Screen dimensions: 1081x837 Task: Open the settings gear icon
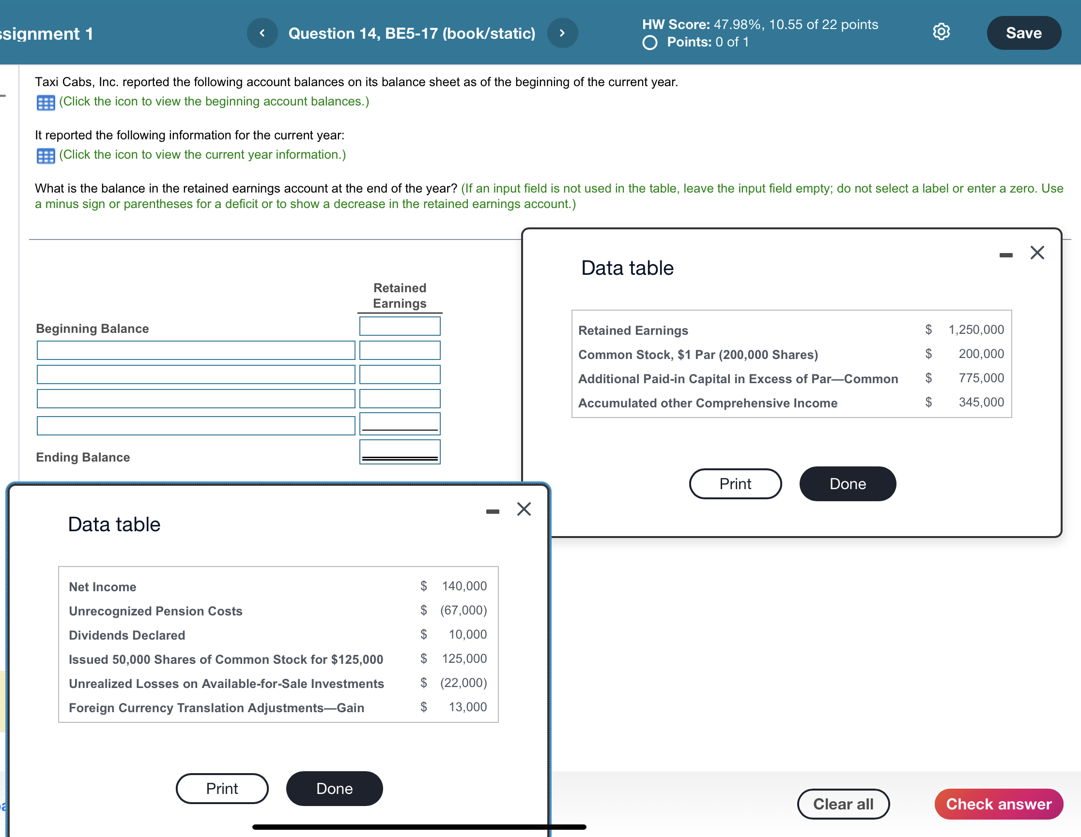tap(941, 32)
